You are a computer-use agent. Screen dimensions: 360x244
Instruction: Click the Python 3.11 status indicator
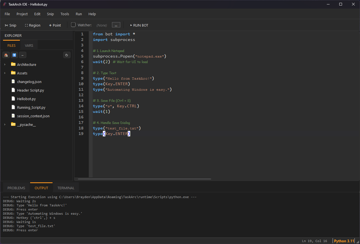click(x=344, y=241)
